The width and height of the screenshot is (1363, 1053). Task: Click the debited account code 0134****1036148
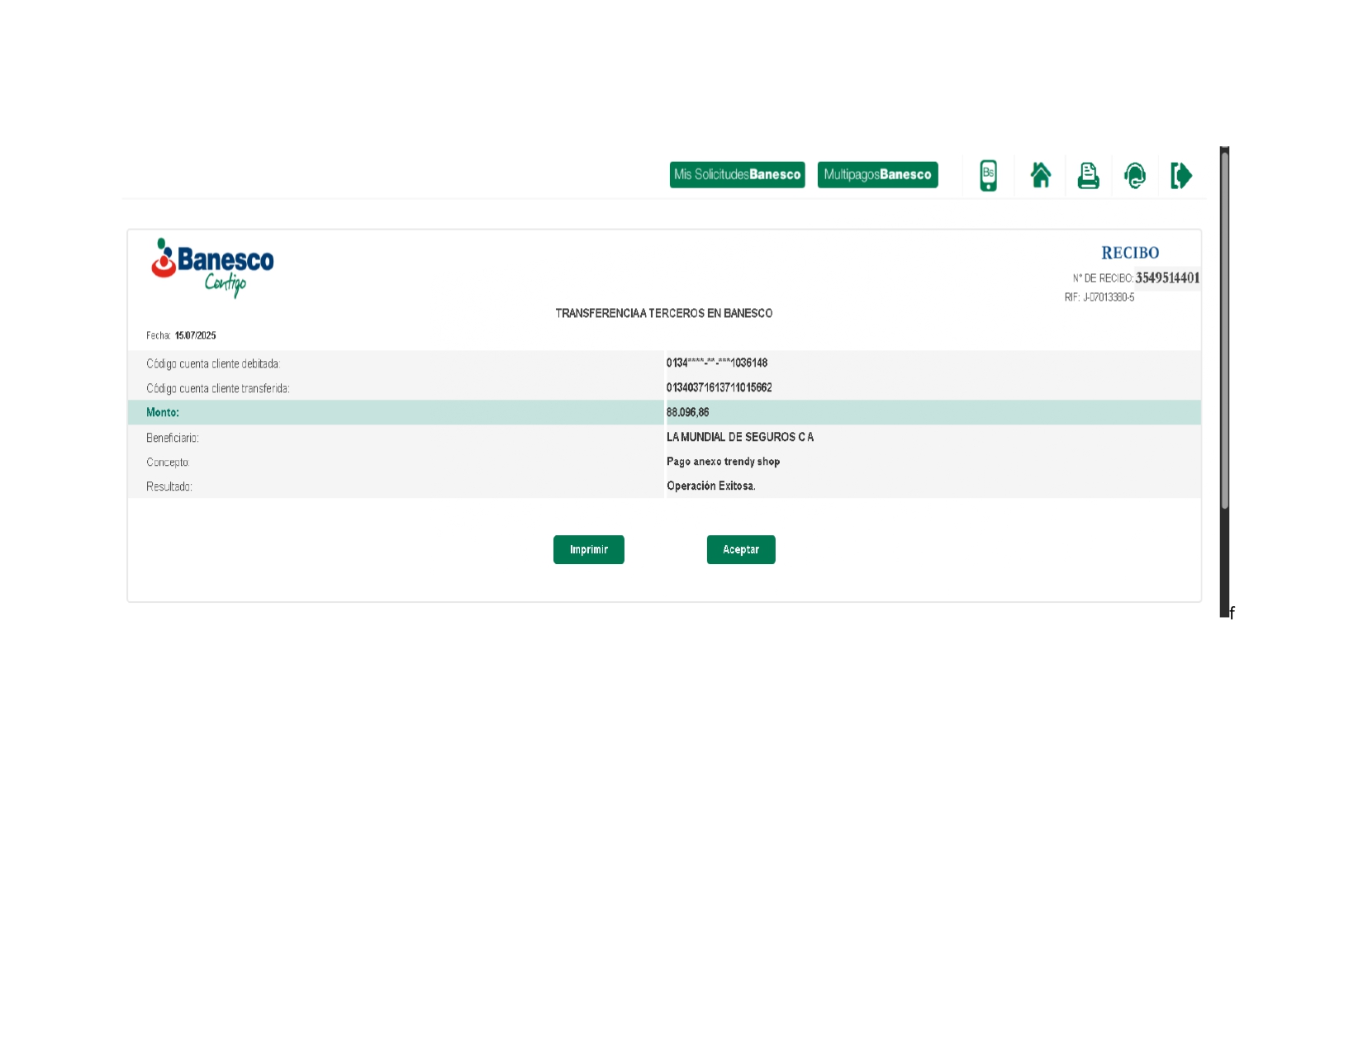[716, 363]
